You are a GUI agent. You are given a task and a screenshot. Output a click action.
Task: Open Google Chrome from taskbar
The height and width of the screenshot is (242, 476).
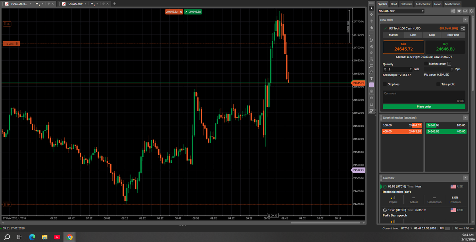69,237
